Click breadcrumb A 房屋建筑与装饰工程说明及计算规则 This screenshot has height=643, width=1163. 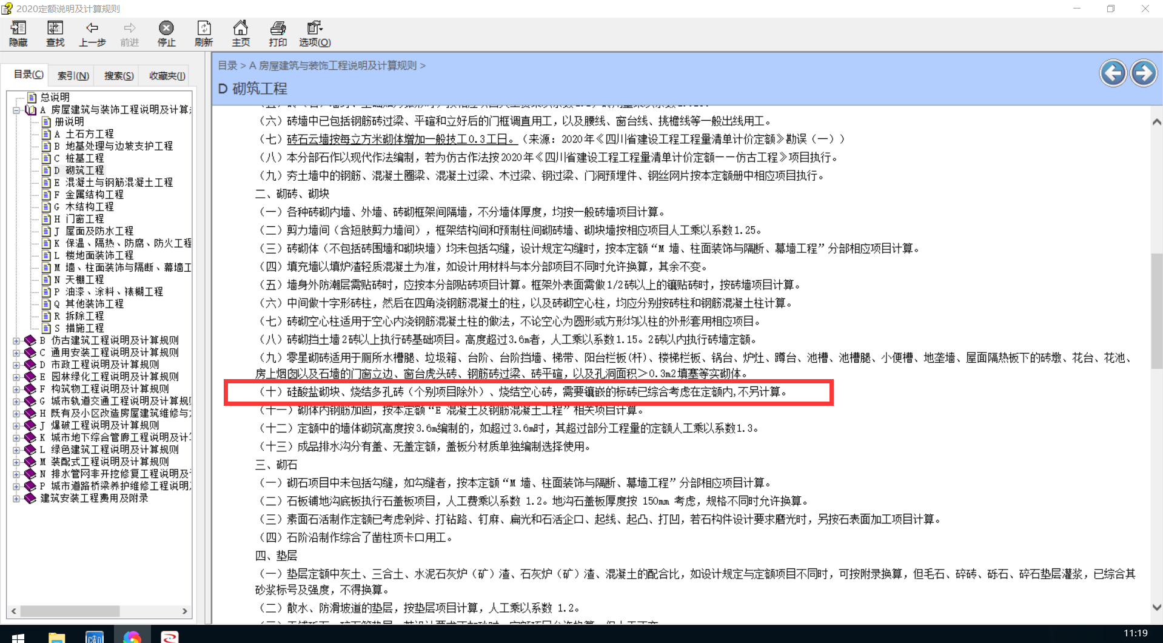pos(333,66)
